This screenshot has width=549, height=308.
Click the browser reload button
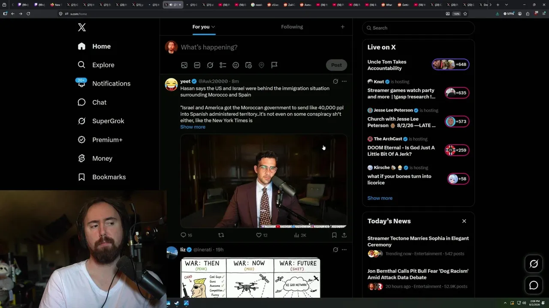tap(28, 14)
